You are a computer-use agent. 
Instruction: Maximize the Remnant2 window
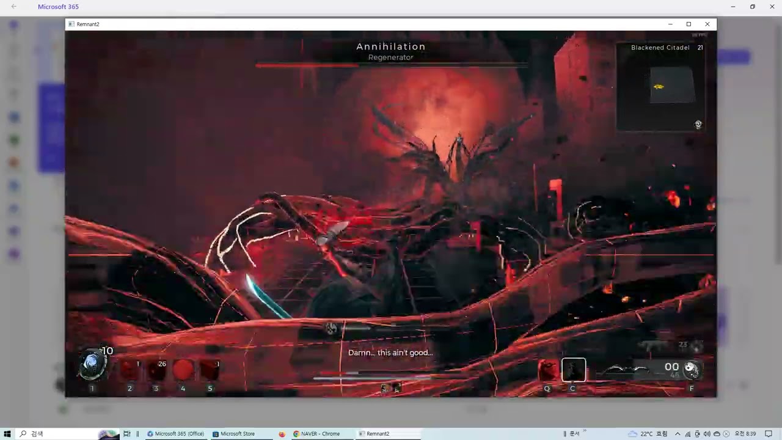[689, 24]
